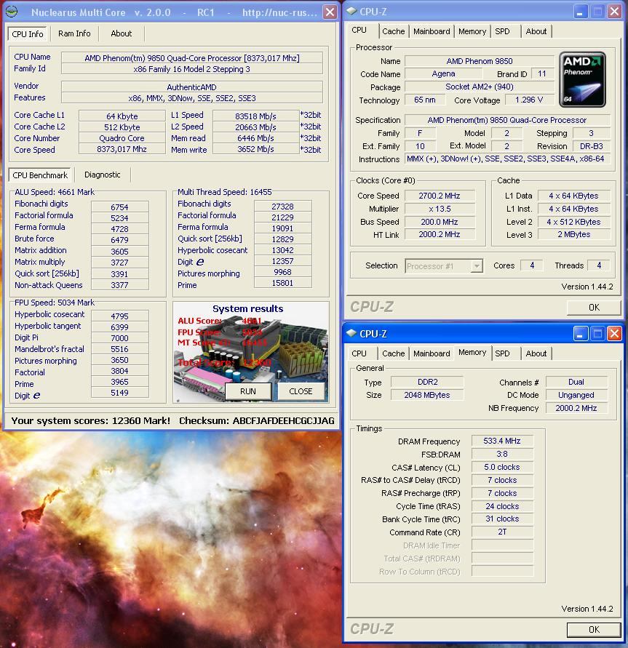Minimize the upper CPU-Z window
This screenshot has height=648, width=628.
click(x=580, y=12)
